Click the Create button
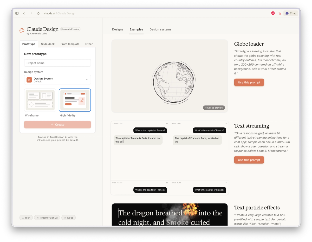This screenshot has width=312, height=242. pyautogui.click(x=57, y=125)
